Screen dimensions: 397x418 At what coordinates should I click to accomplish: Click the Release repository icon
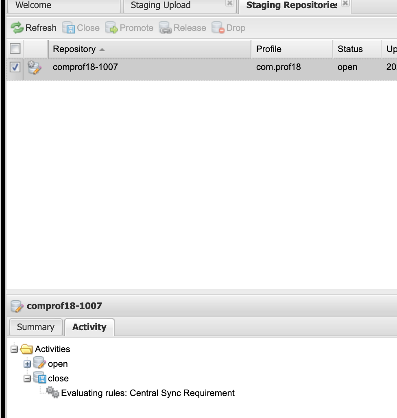point(165,28)
